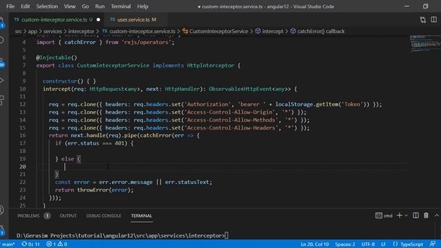Restore down the VS Code window

[x=425, y=6]
